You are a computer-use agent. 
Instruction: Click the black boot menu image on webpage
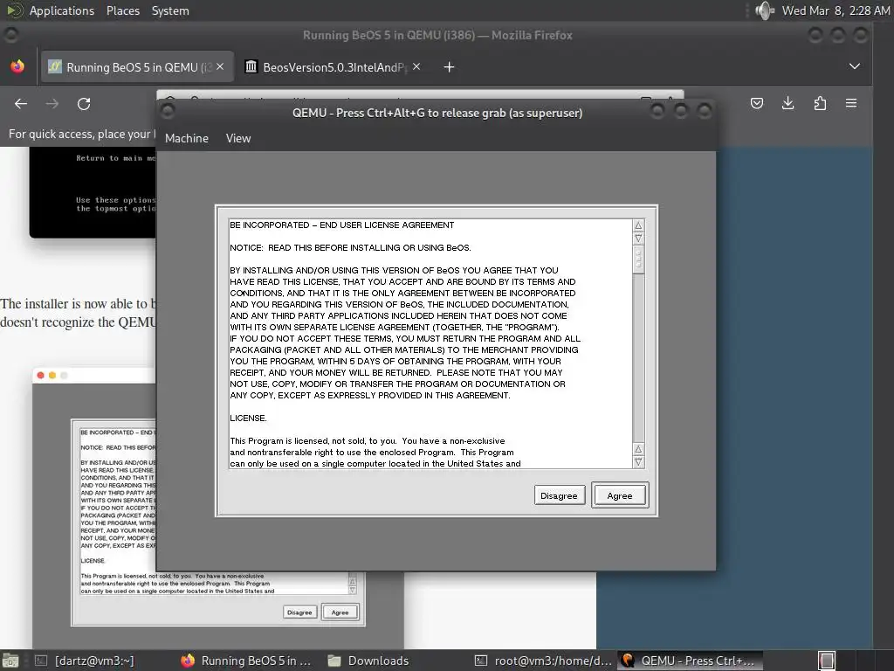click(x=93, y=192)
